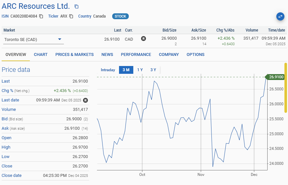The height and width of the screenshot is (185, 288).
Task: Click the Ask label in Price data
Action: click(x=5, y=128)
